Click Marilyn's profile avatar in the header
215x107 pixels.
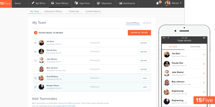(167, 3)
